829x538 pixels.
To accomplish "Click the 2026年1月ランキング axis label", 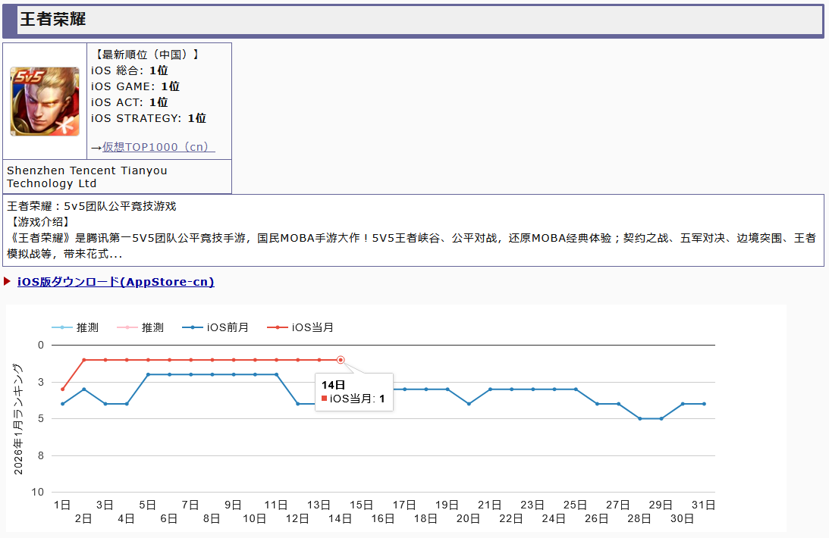I will (18, 419).
